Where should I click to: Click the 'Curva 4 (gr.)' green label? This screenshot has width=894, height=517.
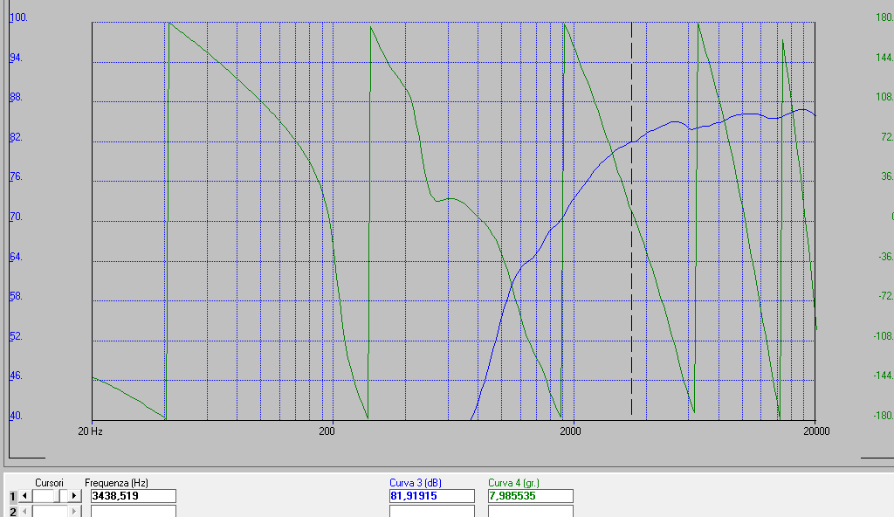coord(513,483)
